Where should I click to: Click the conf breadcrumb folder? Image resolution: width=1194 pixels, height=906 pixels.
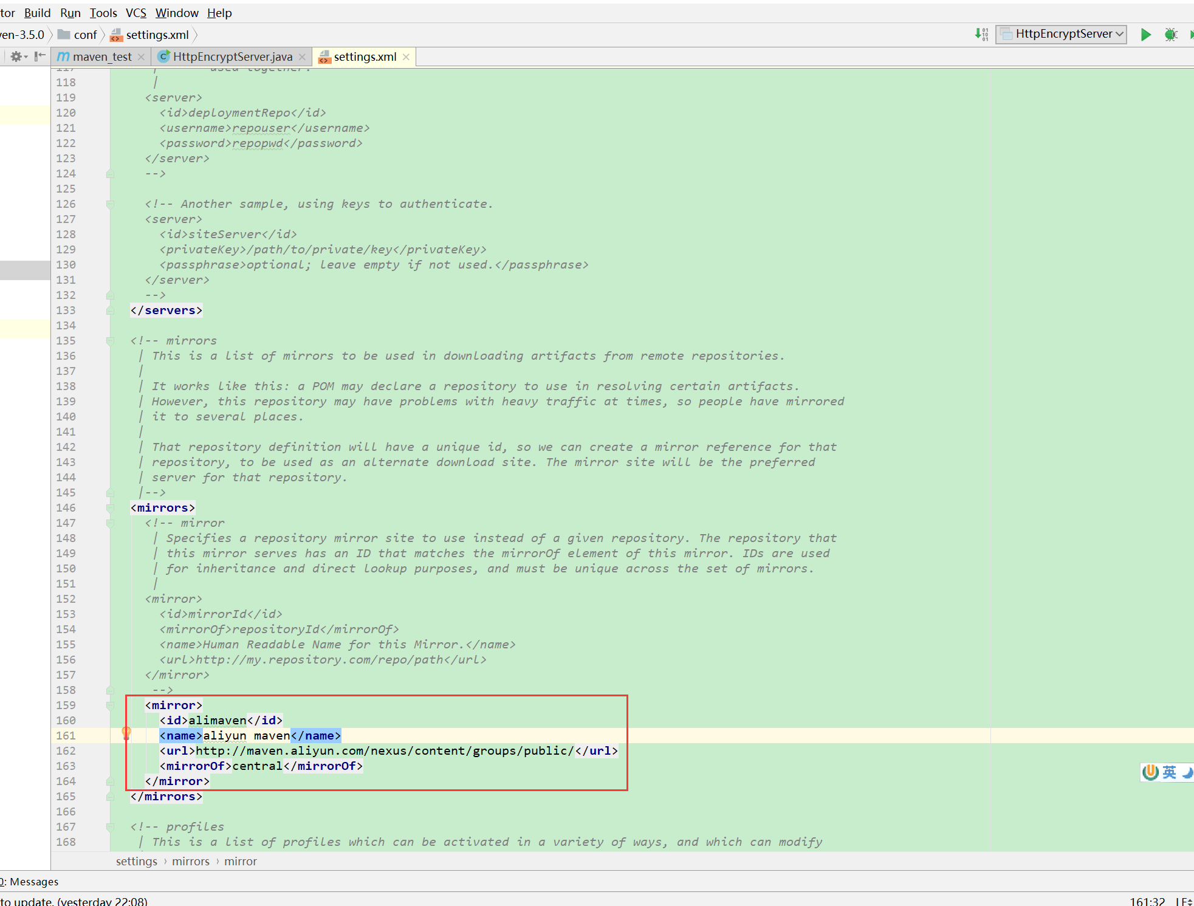[x=85, y=35]
